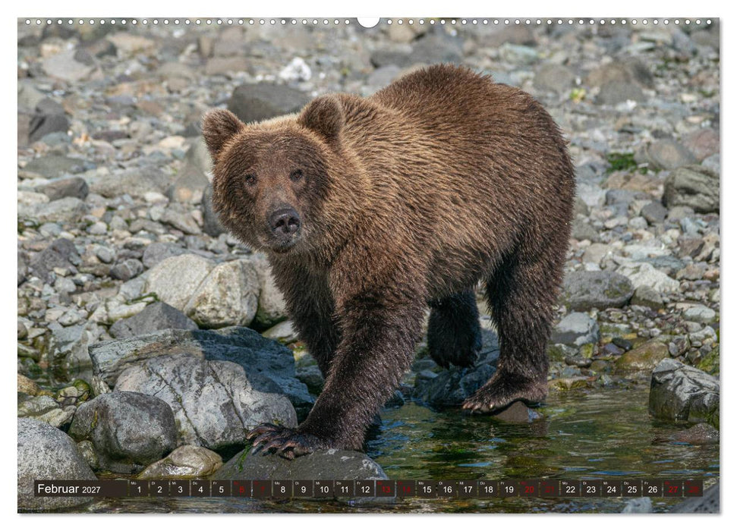Select day 9 (Di) in calendar strip
Image resolution: width=737 pixels, height=531 pixels.
(303, 489)
